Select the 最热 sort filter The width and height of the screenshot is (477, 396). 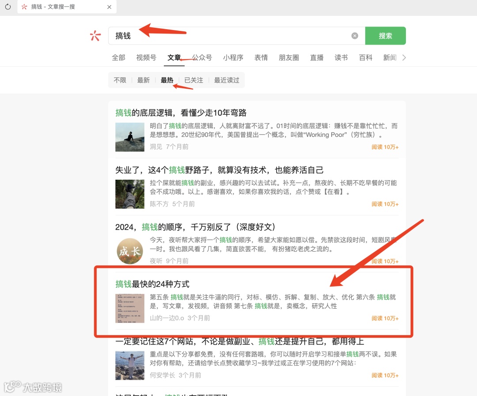[x=167, y=80]
